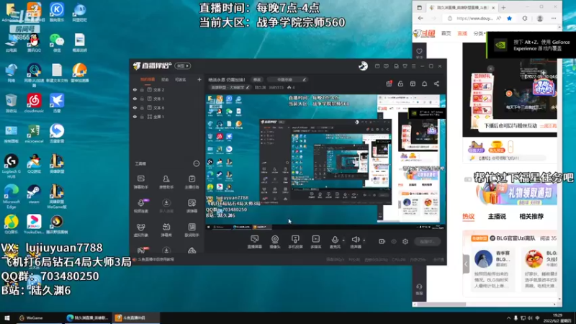This screenshot has height=324, width=576.
Task: Edit the 英雄联盟 category tag
Action: [x=230, y=87]
